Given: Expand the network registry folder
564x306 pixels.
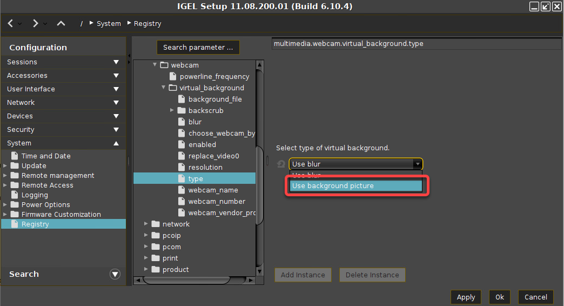Looking at the screenshot, I should tap(146, 224).
